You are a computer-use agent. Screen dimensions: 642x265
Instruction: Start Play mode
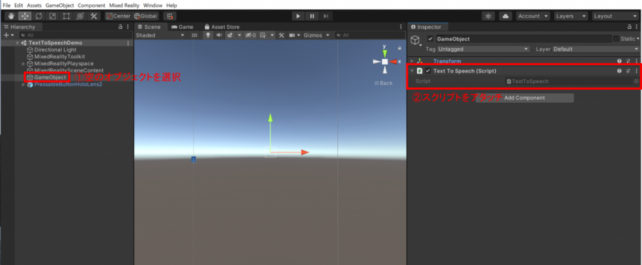click(x=298, y=16)
